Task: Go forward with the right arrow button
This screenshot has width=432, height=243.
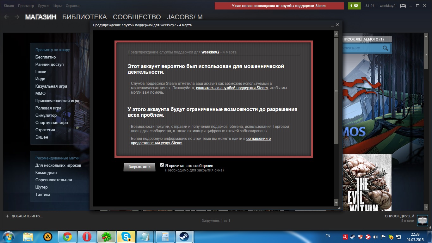Action: click(17, 17)
